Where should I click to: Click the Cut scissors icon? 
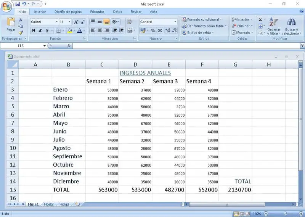coord(21,19)
